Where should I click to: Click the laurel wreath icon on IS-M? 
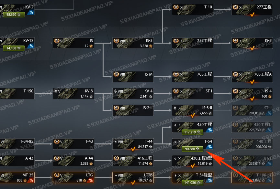click(116, 74)
